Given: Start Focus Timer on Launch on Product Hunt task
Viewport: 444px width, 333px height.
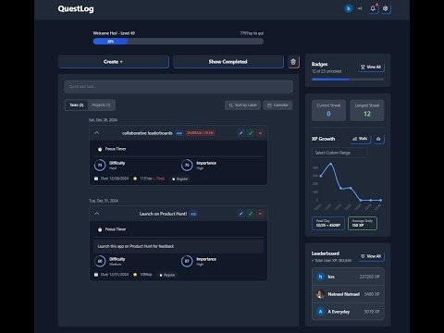Looking at the screenshot, I should point(112,229).
